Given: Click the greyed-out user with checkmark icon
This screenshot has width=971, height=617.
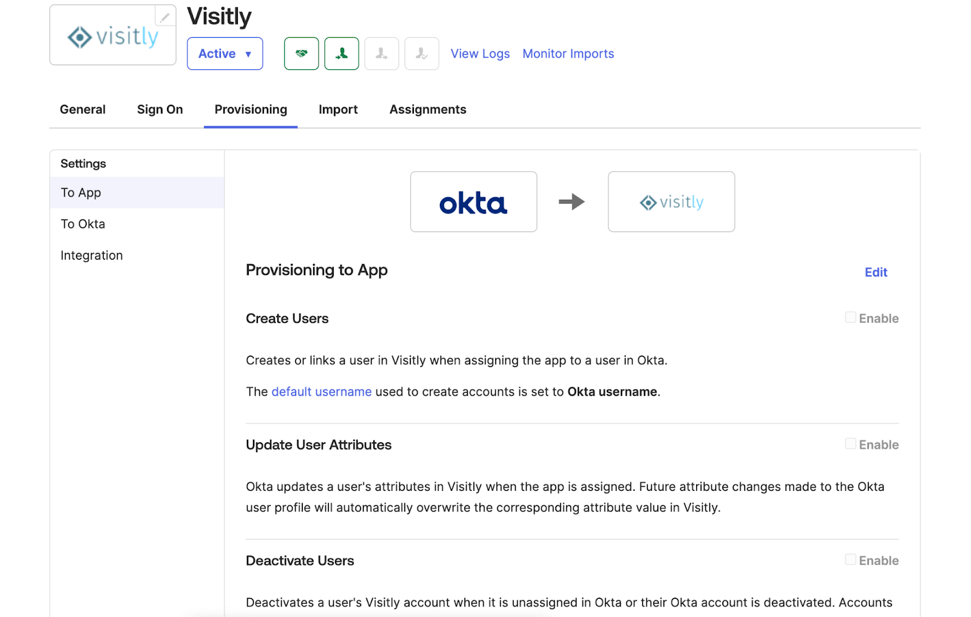Looking at the screenshot, I should pyautogui.click(x=422, y=53).
